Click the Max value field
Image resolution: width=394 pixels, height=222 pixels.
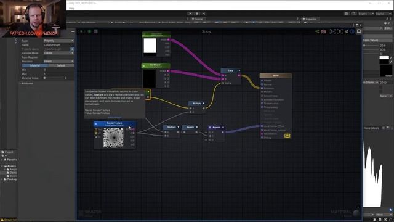click(x=59, y=74)
